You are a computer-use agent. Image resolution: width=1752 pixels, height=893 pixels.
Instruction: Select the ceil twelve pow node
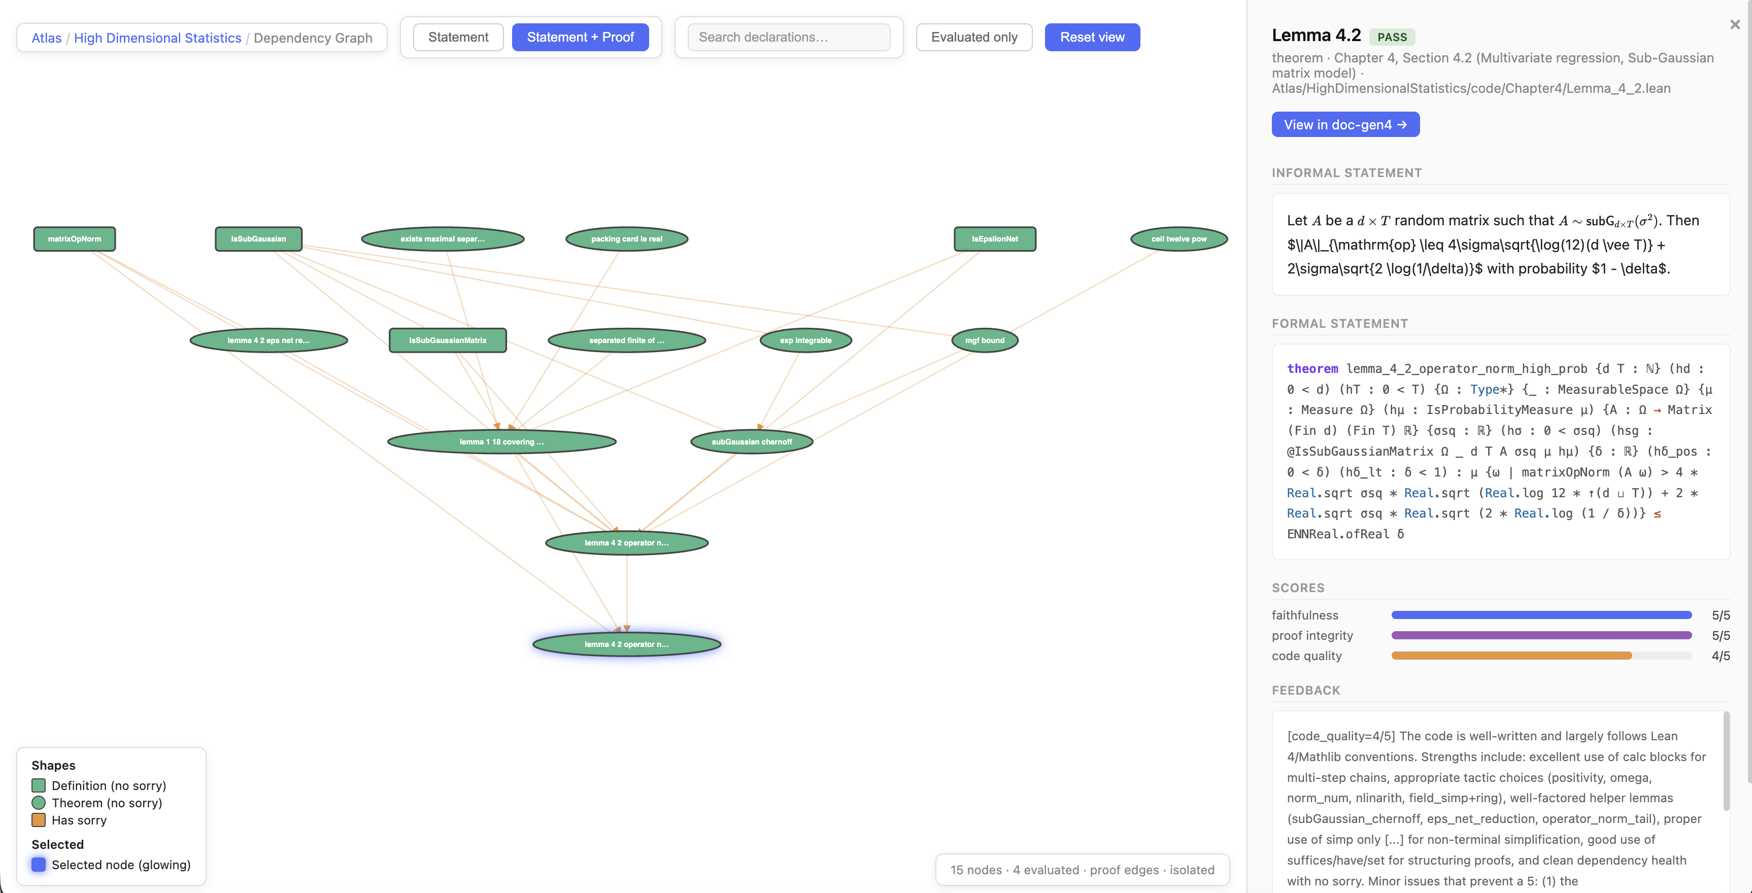[x=1178, y=238]
